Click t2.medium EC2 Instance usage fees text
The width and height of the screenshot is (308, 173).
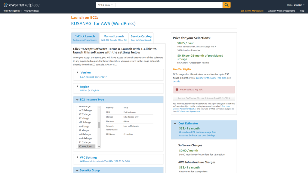coord(198,132)
